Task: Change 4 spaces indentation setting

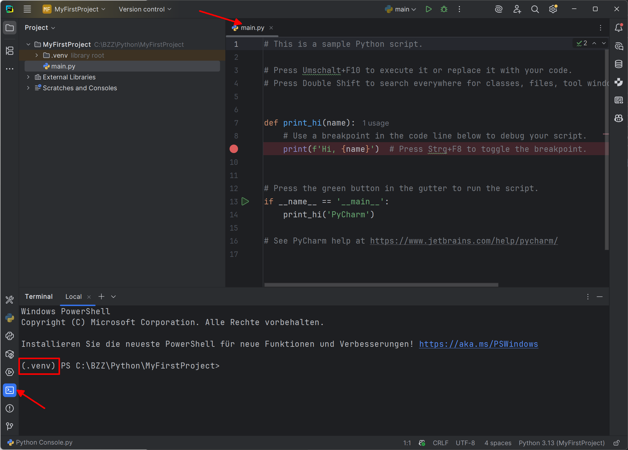Action: click(x=498, y=443)
